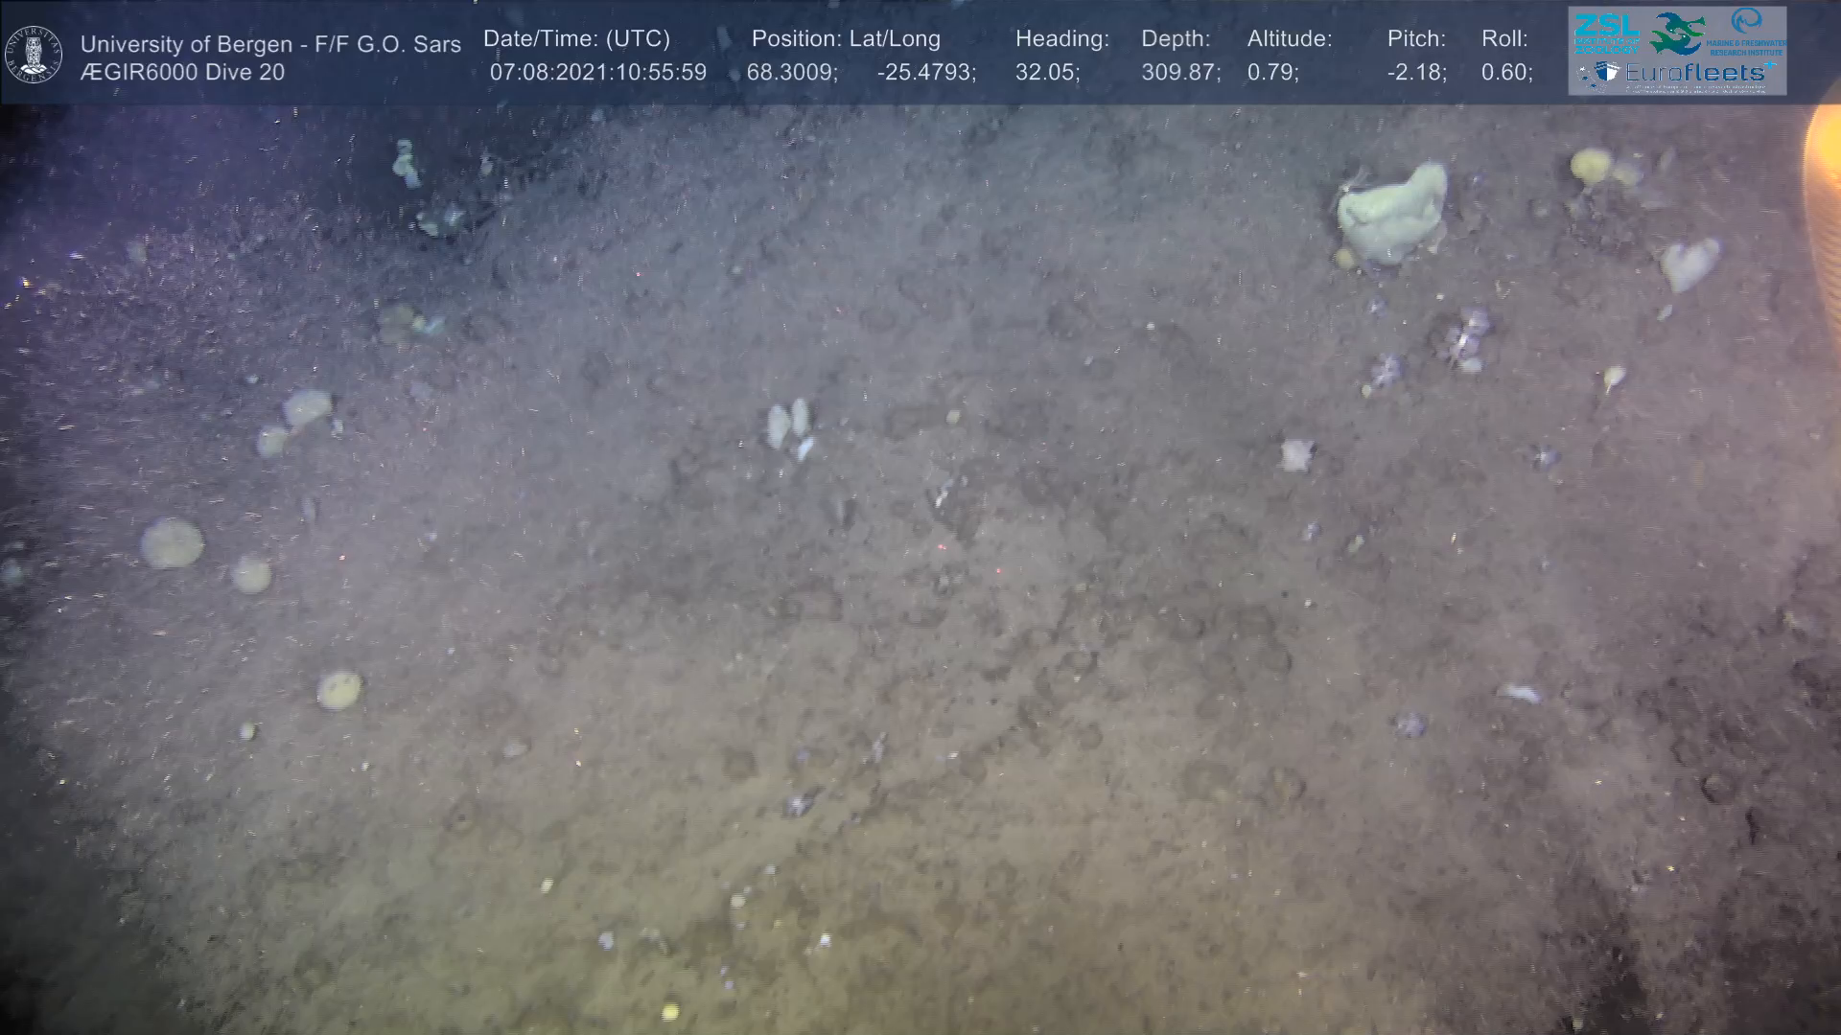Click the ÆGIR6000 Dive 20 label

click(182, 73)
